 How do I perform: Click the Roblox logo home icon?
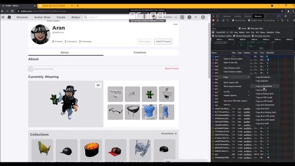click(9, 17)
